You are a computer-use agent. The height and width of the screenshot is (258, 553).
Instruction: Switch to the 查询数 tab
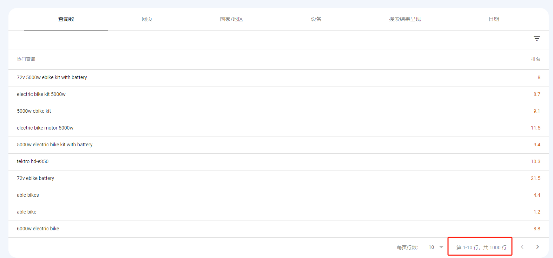(x=66, y=19)
